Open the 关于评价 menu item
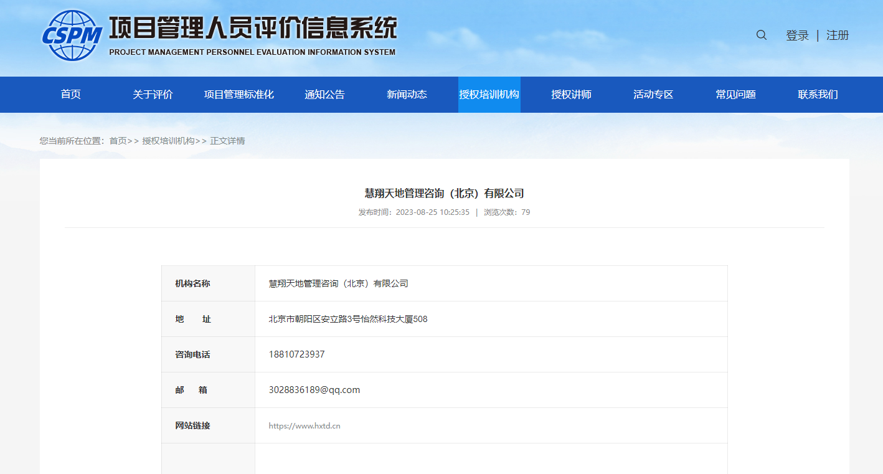The height and width of the screenshot is (474, 883). pos(153,94)
